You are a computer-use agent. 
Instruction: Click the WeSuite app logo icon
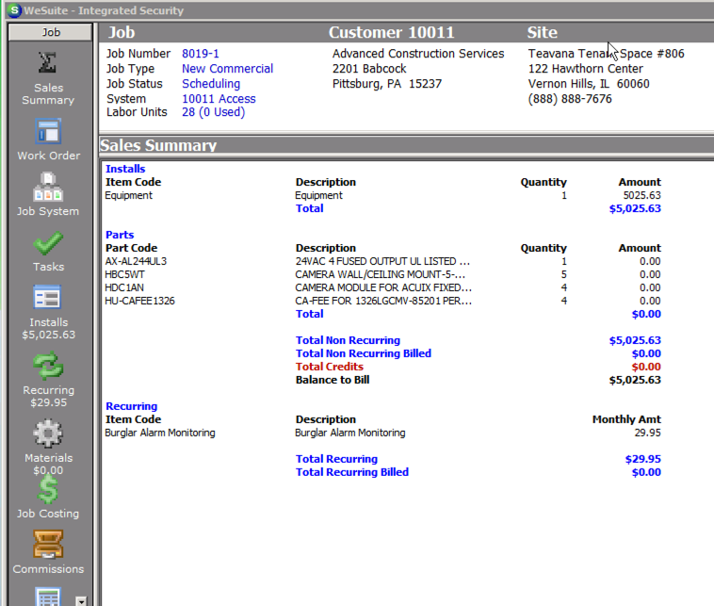click(14, 10)
